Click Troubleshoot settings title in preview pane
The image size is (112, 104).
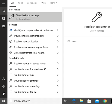(x=97, y=27)
